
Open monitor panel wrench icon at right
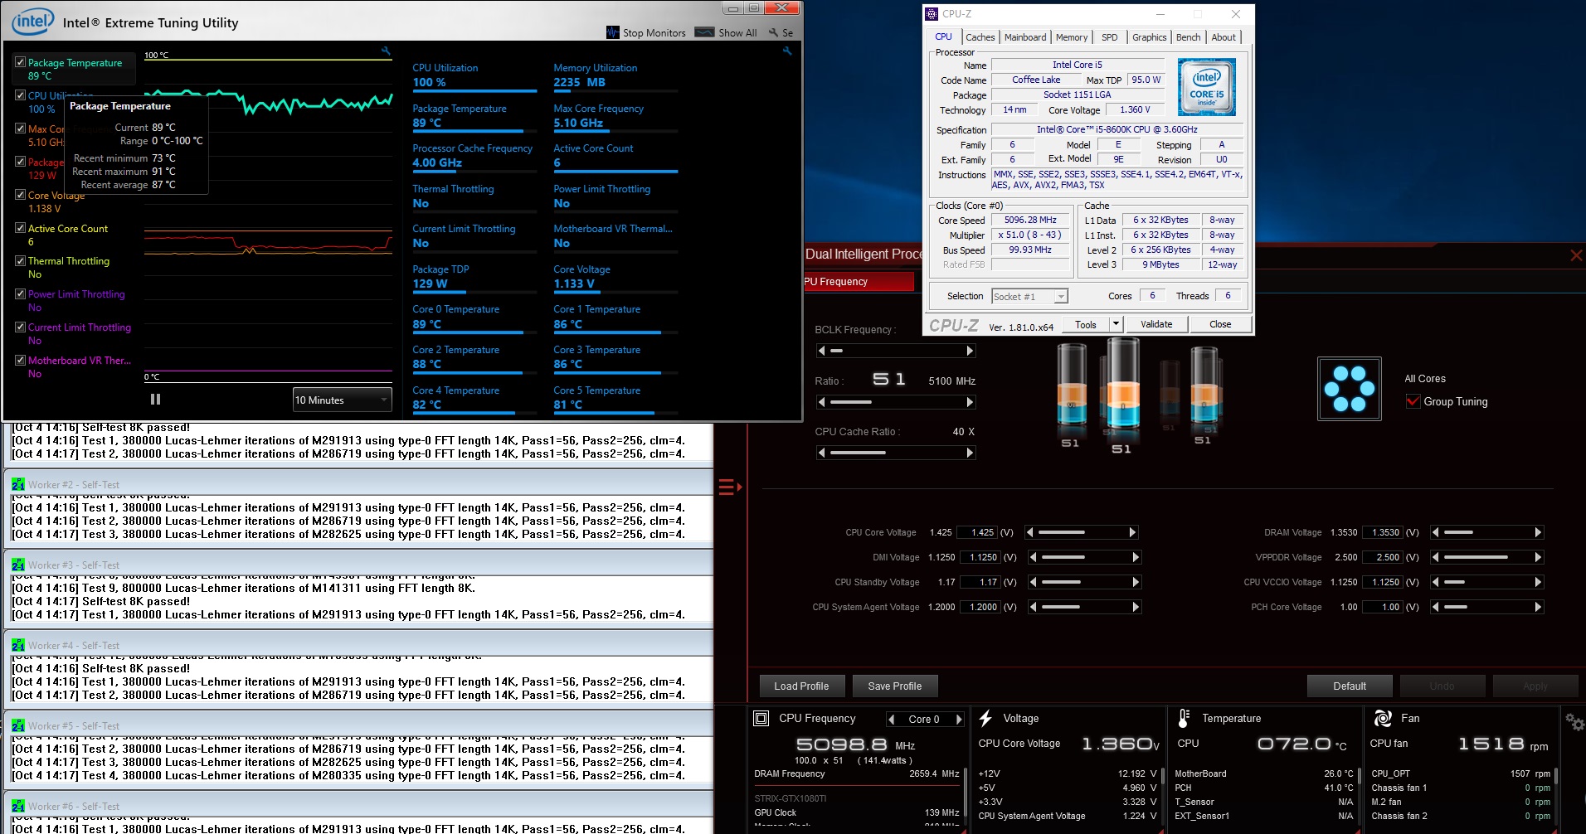[x=787, y=51]
